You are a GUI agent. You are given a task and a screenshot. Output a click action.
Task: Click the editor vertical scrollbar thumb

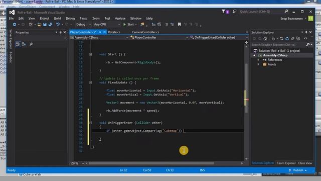tap(246, 88)
